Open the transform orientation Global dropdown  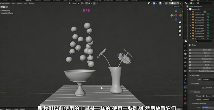tap(74, 3)
